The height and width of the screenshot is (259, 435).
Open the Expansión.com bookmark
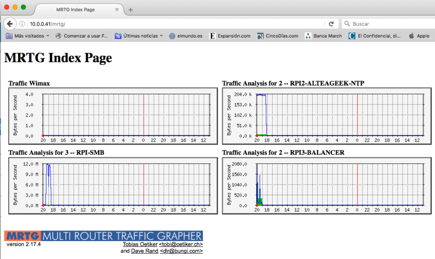pyautogui.click(x=230, y=36)
